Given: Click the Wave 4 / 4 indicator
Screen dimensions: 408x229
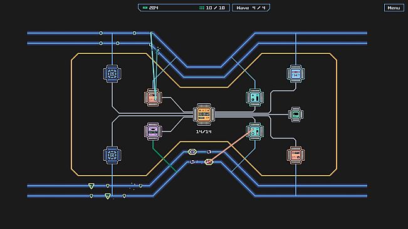Looking at the screenshot, I should point(251,8).
